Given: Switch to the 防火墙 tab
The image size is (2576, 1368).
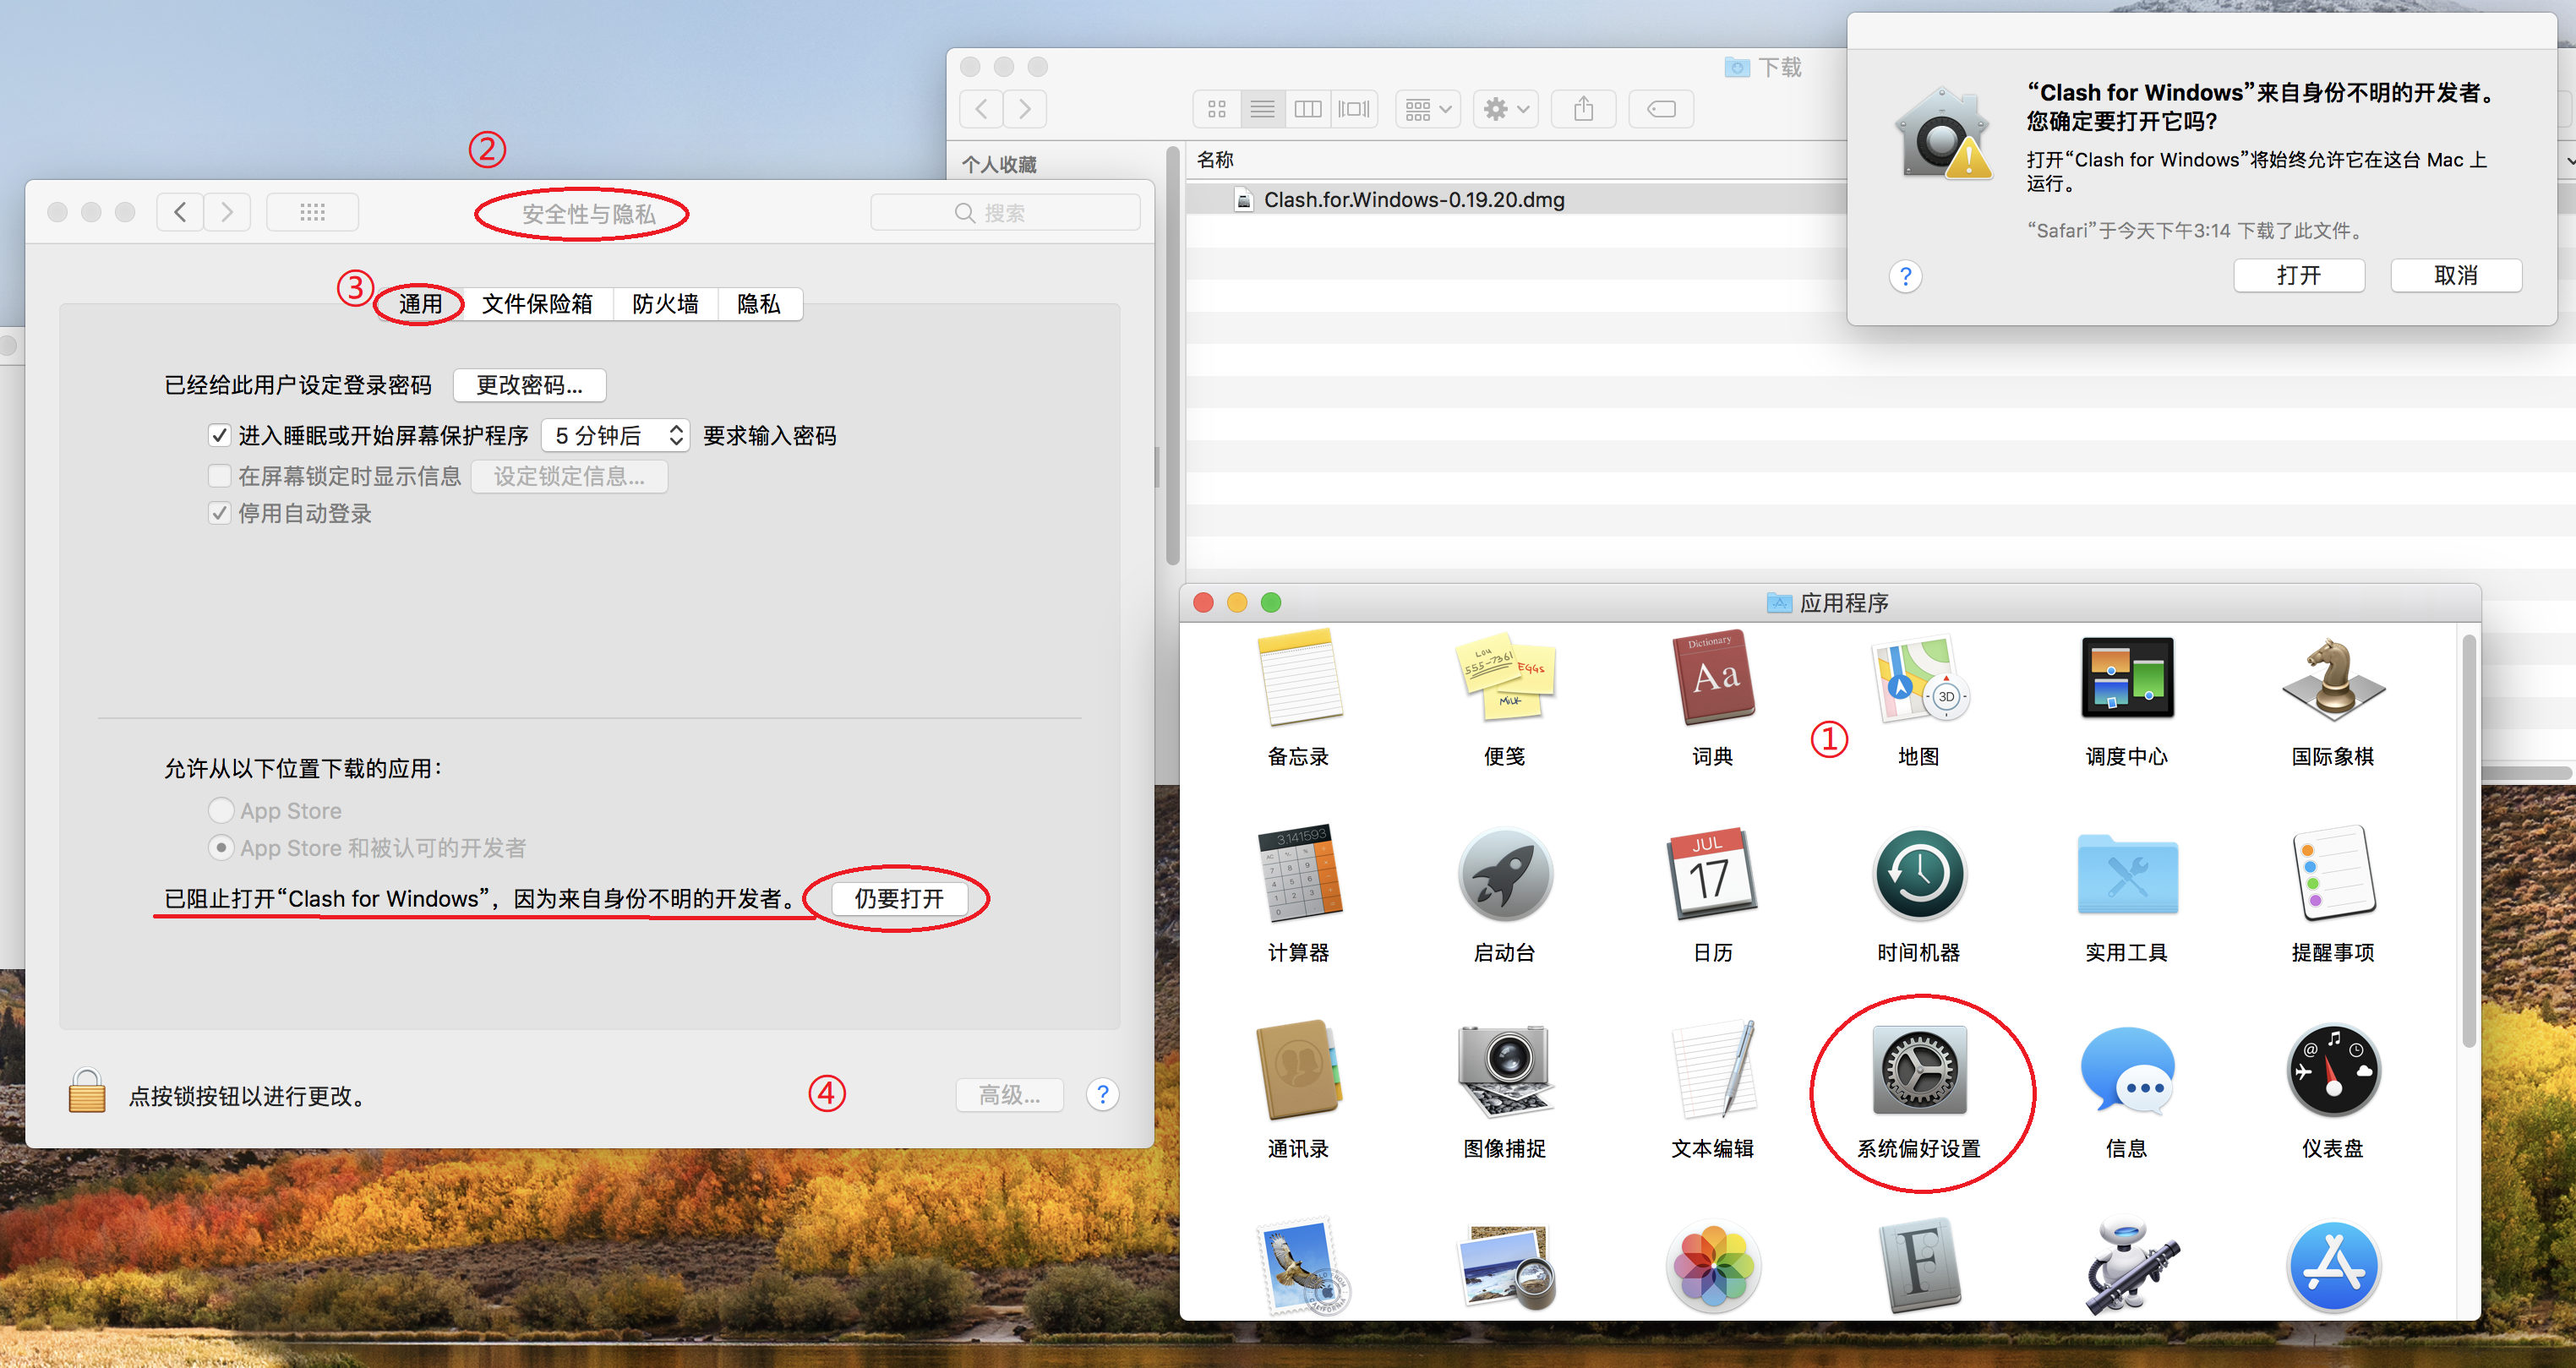Looking at the screenshot, I should pos(665,303).
